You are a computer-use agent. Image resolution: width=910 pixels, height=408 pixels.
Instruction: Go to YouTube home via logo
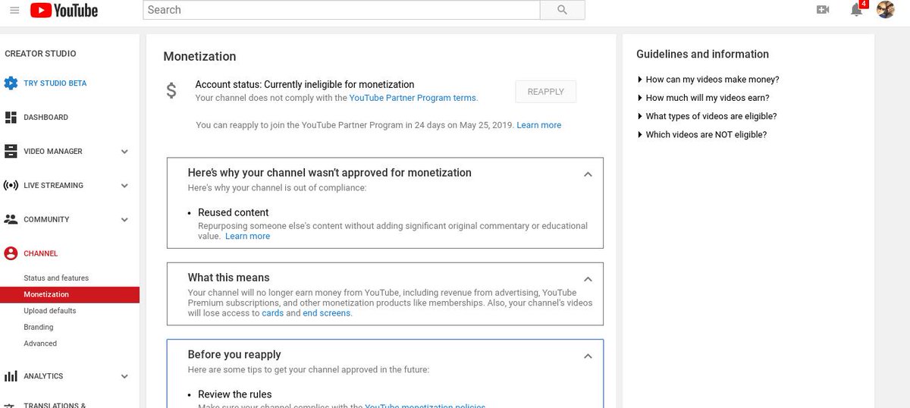pyautogui.click(x=64, y=10)
